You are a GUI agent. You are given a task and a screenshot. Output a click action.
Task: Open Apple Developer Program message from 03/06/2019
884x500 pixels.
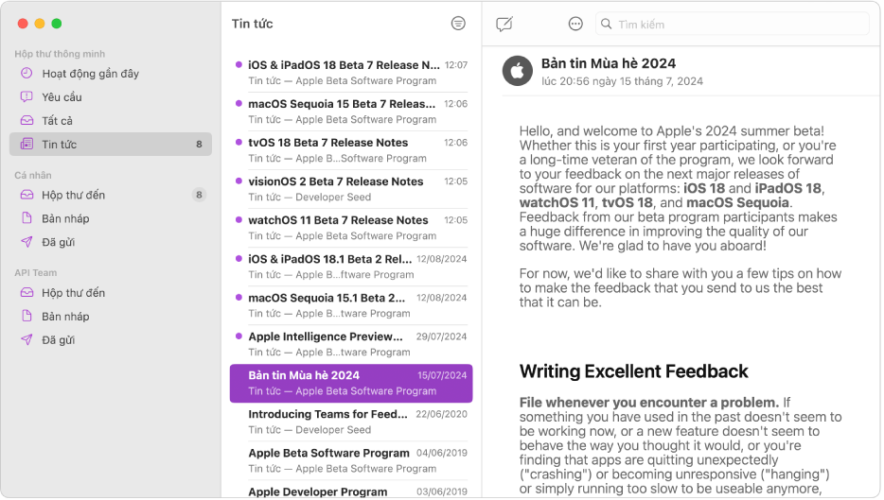(x=351, y=491)
